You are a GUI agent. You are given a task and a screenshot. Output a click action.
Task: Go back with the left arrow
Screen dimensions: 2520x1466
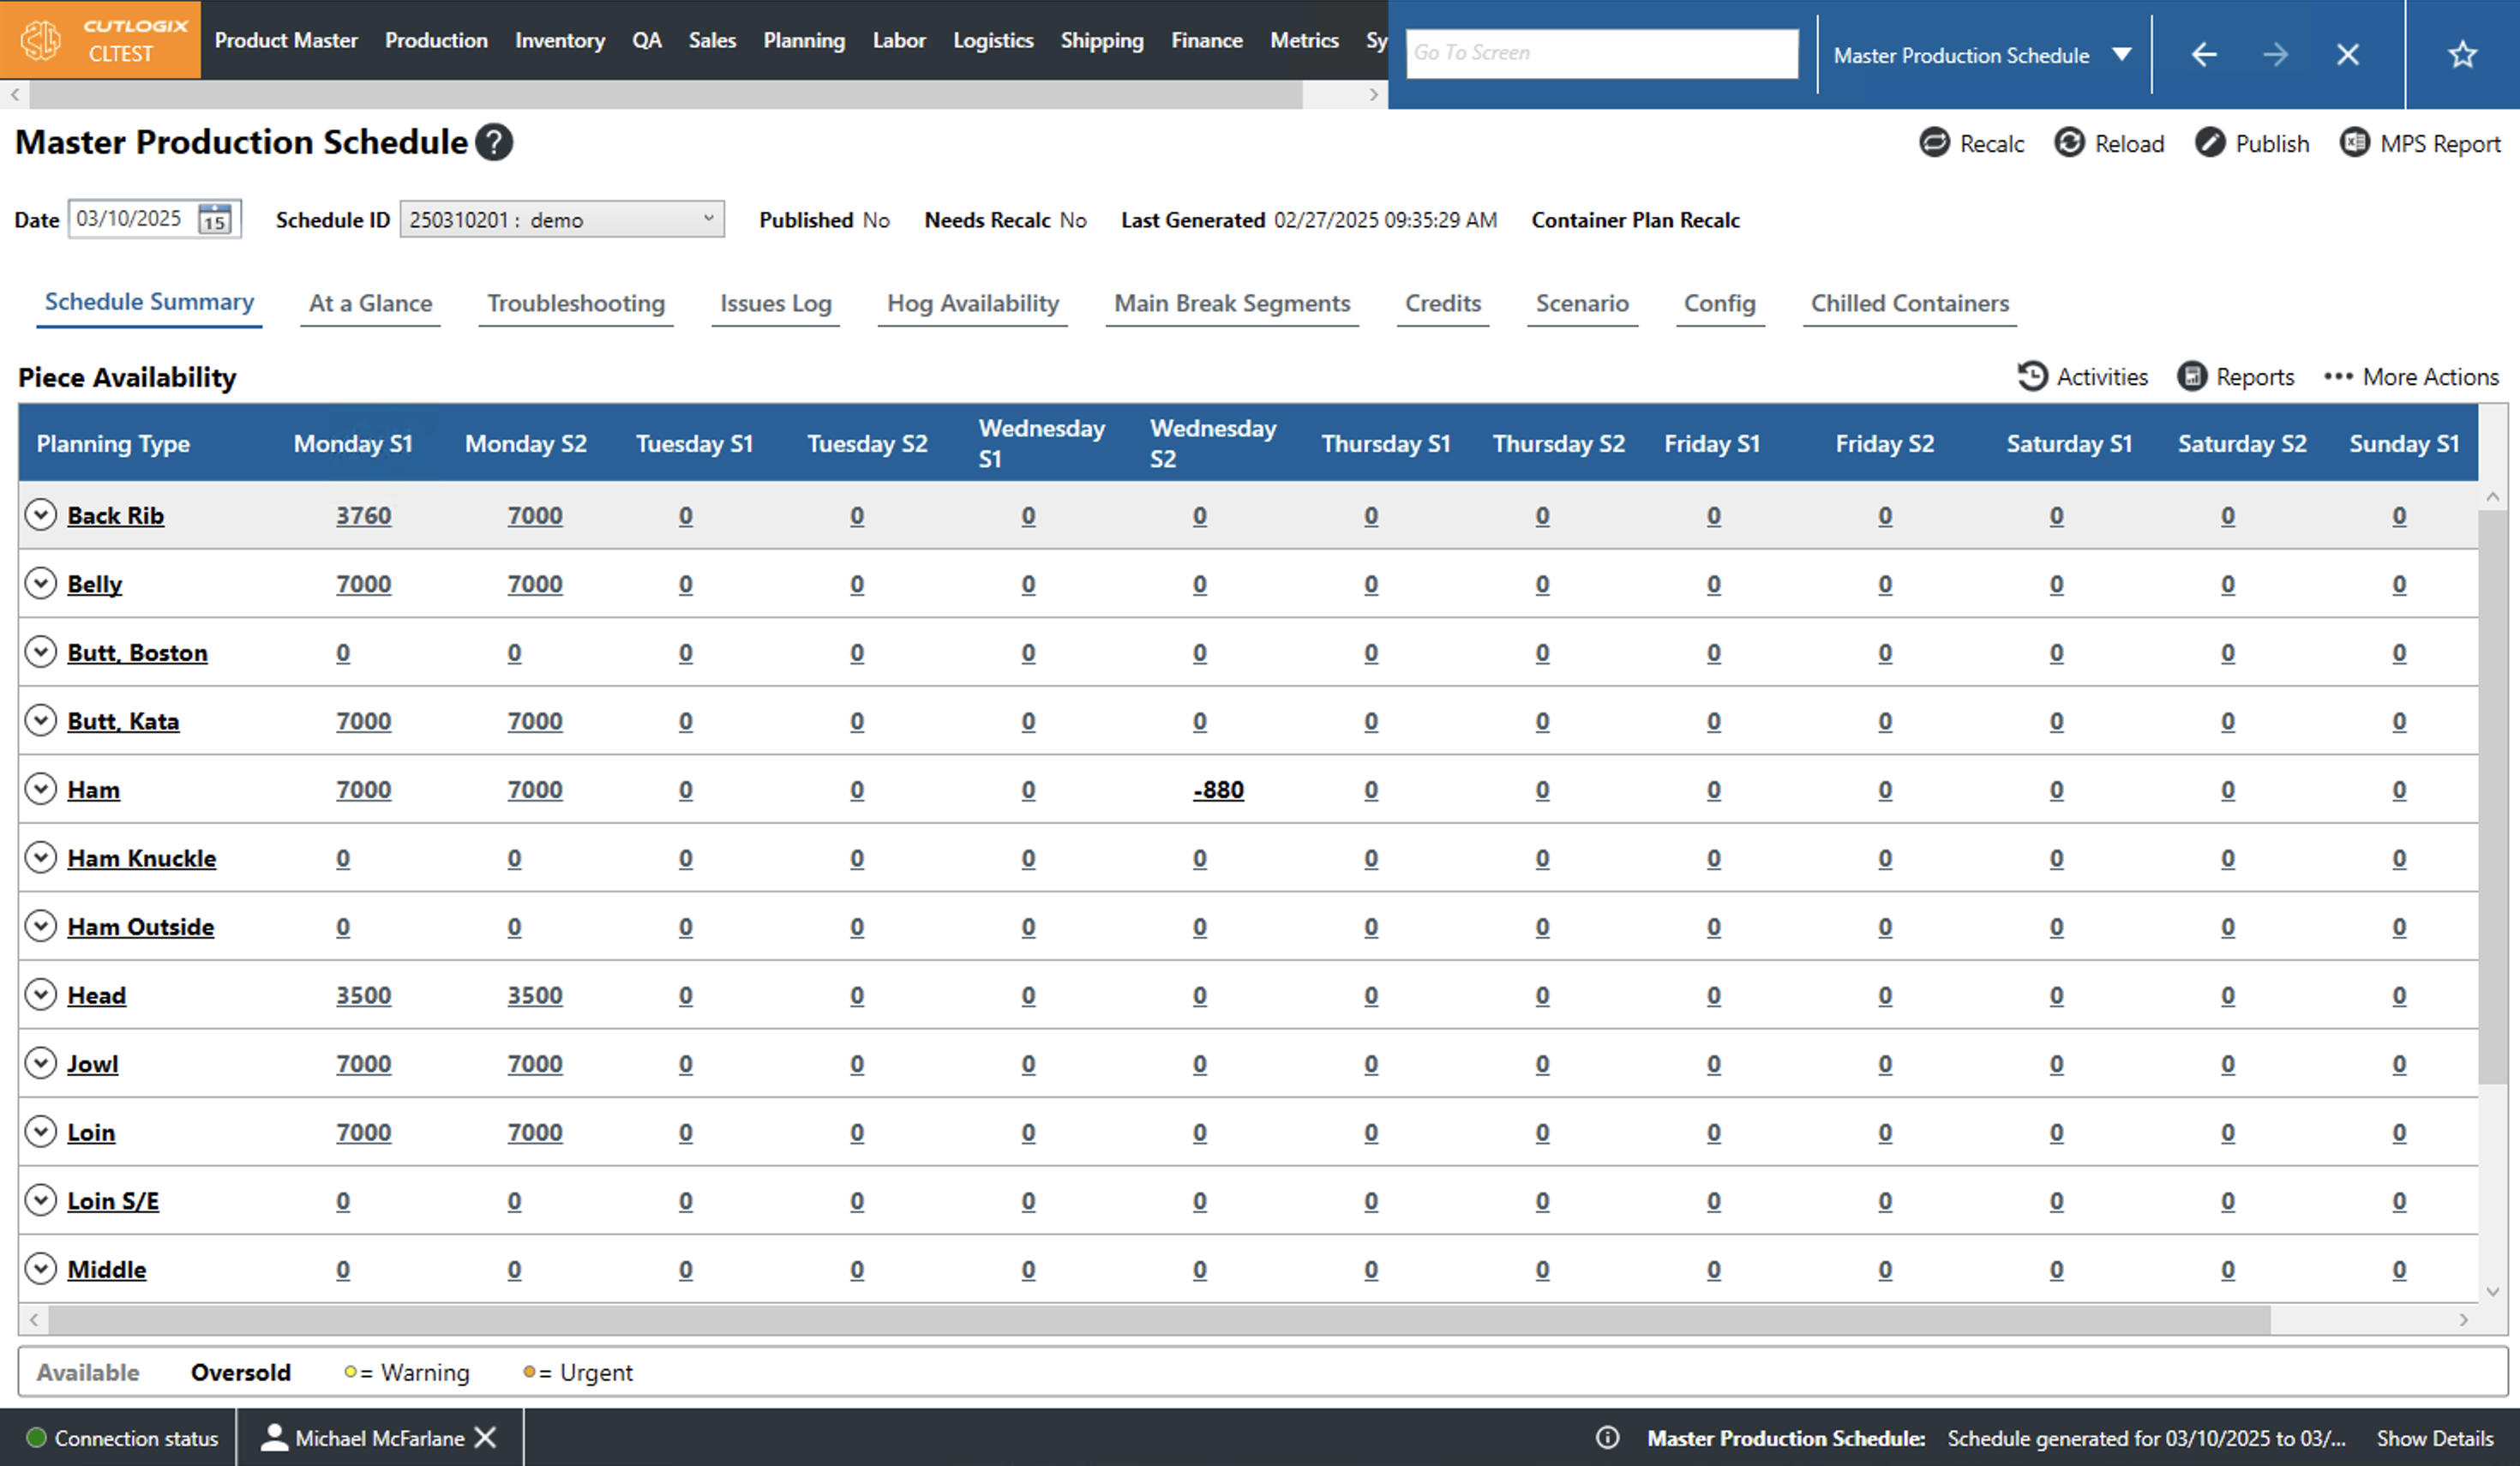coord(2204,54)
